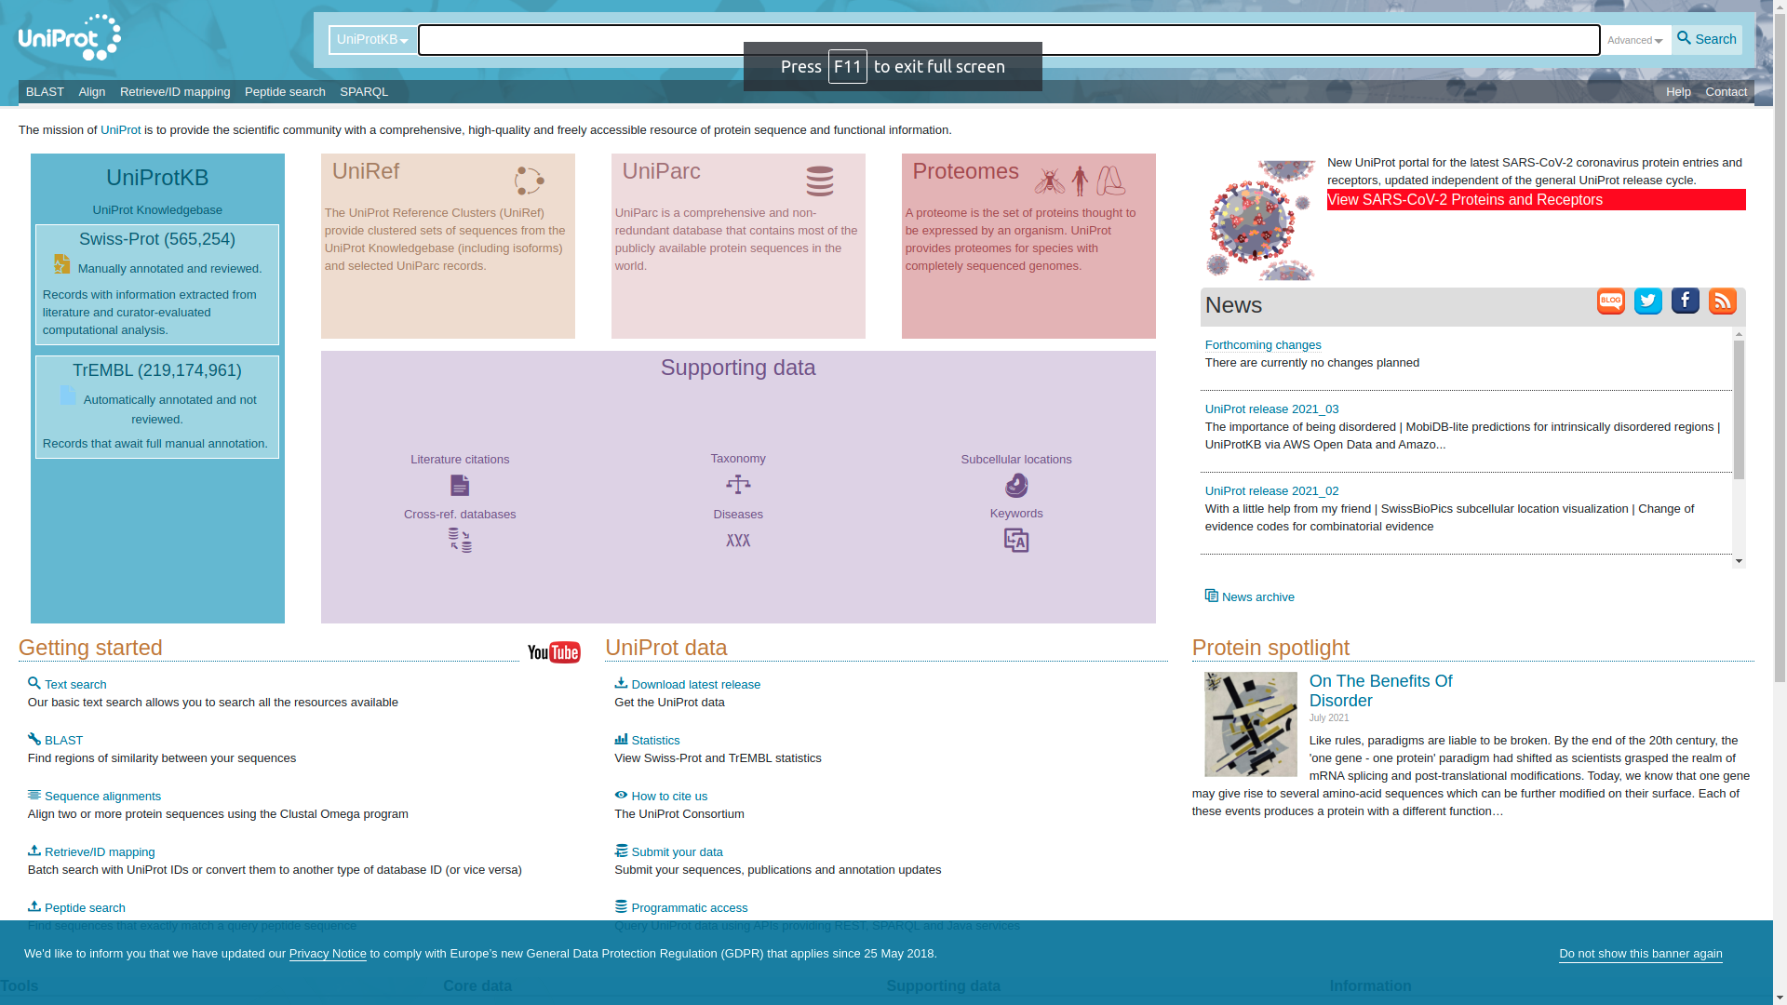Click the YouTube logo beside Getting started
This screenshot has height=1005, width=1787.
click(x=554, y=652)
